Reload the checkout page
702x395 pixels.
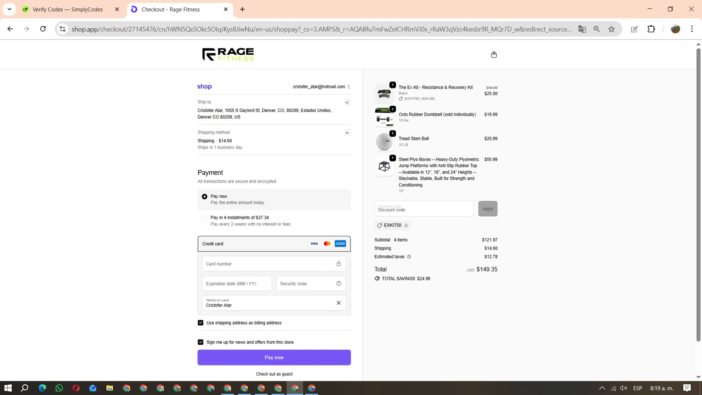43,29
